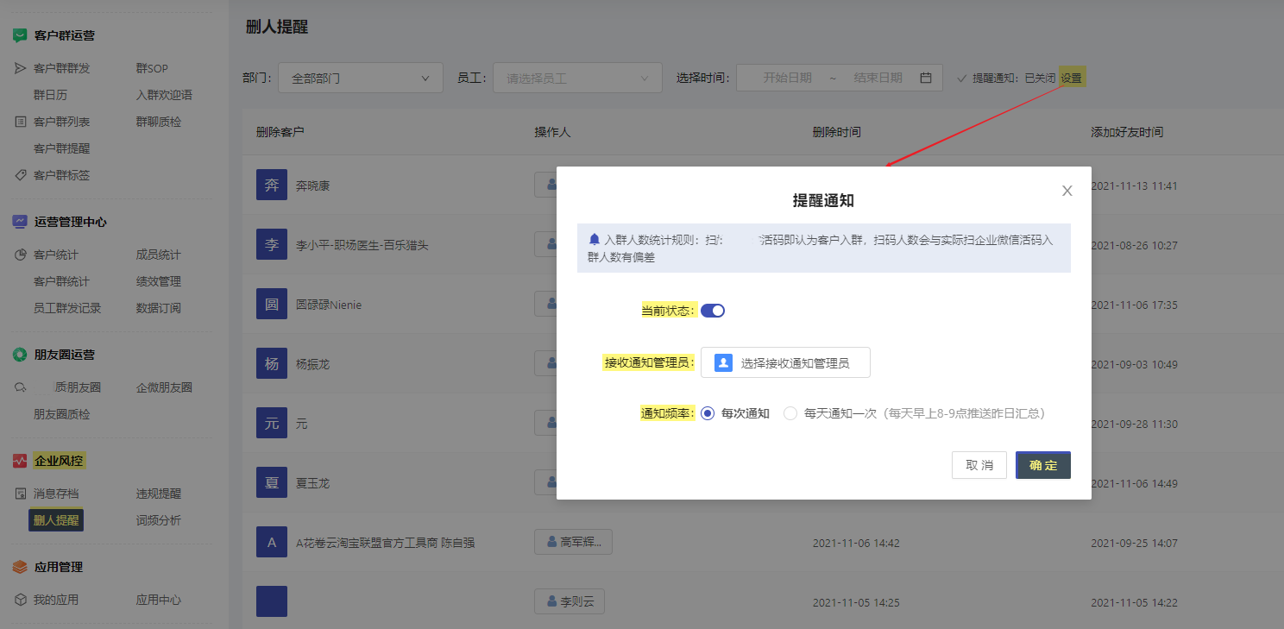This screenshot has height=629, width=1284.
Task: Open 群日历 menu item
Action: (x=50, y=95)
